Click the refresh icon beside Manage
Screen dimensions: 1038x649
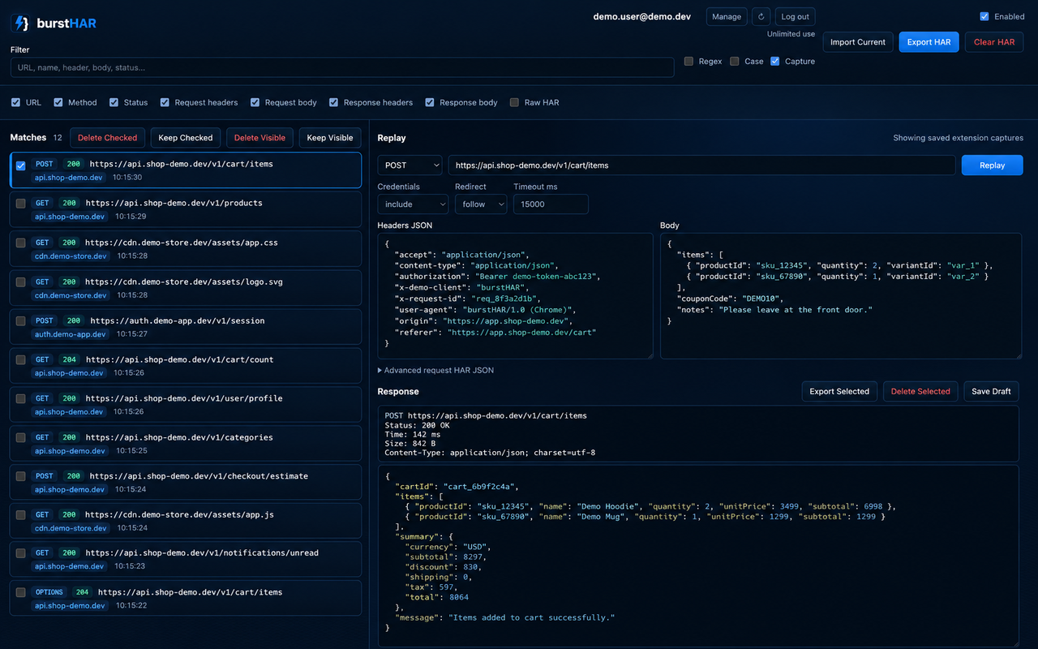coord(761,16)
